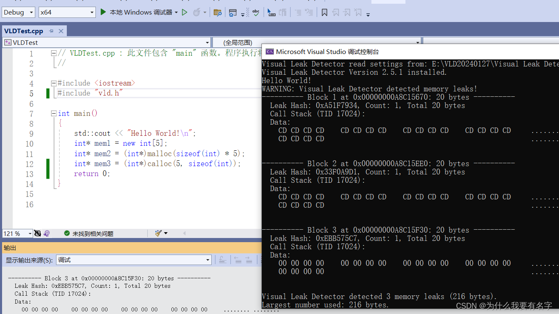Click Leak Hash 0xEBB575C7 in output panel
The image size is (559, 314).
point(93,286)
